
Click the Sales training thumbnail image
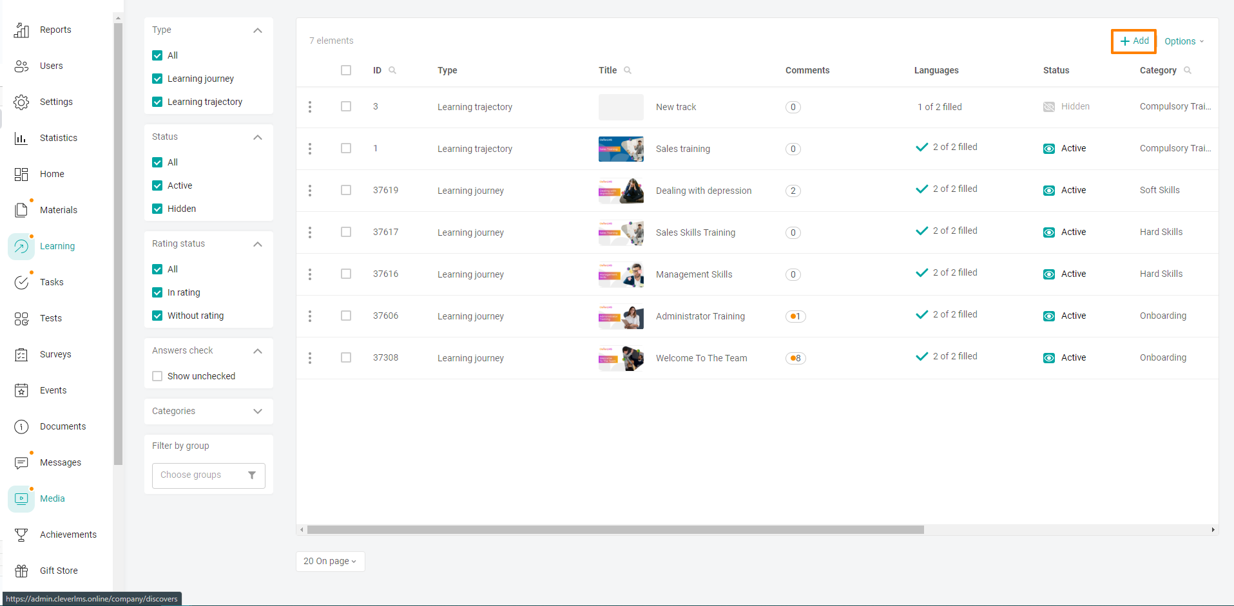621,149
